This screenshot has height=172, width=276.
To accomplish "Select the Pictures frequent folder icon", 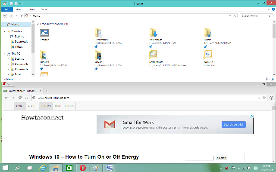I will pyautogui.click(x=43, y=55).
